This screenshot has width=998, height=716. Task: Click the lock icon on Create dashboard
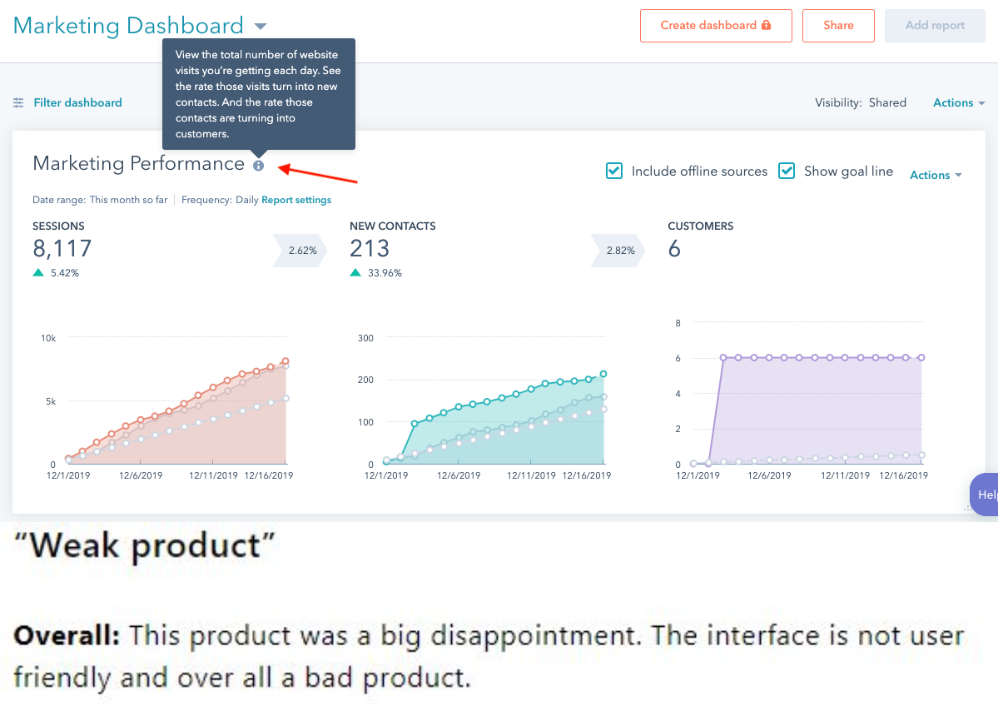(x=766, y=26)
